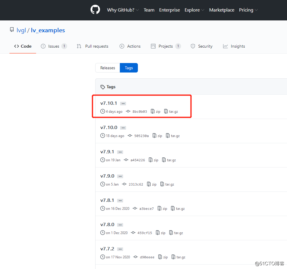Select the Tags toggle button

[x=129, y=68]
